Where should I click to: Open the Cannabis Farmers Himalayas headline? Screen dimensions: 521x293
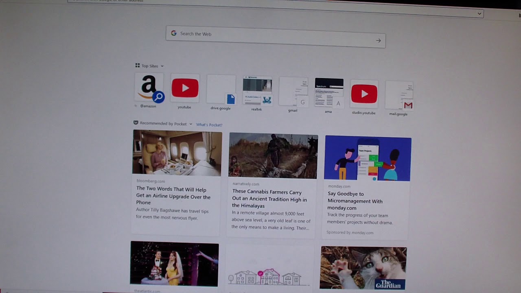click(269, 199)
